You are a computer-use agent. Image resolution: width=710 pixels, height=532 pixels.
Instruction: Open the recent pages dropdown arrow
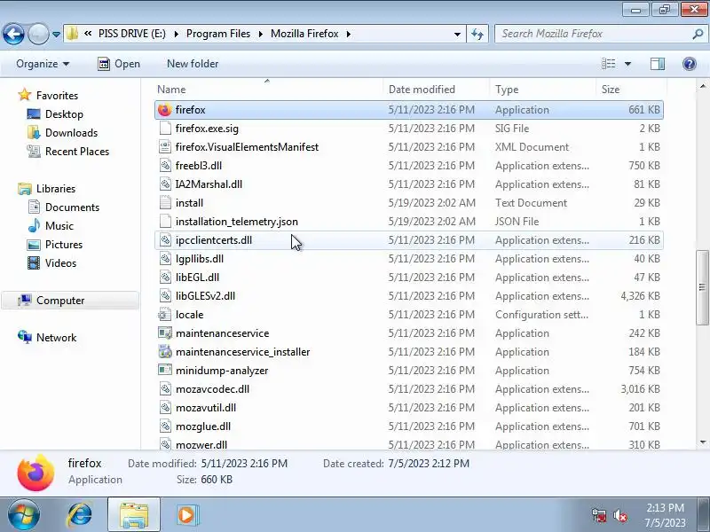[56, 35]
